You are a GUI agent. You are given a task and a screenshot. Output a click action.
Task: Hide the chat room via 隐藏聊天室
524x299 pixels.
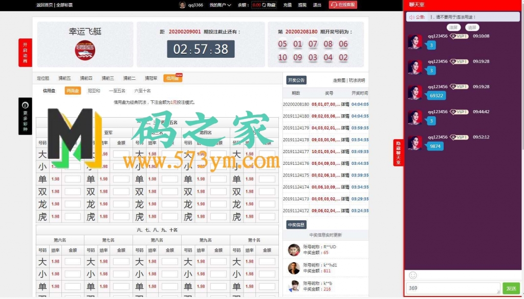398,153
